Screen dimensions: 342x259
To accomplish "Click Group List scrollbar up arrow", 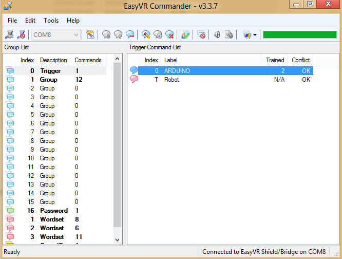I will (x=118, y=59).
